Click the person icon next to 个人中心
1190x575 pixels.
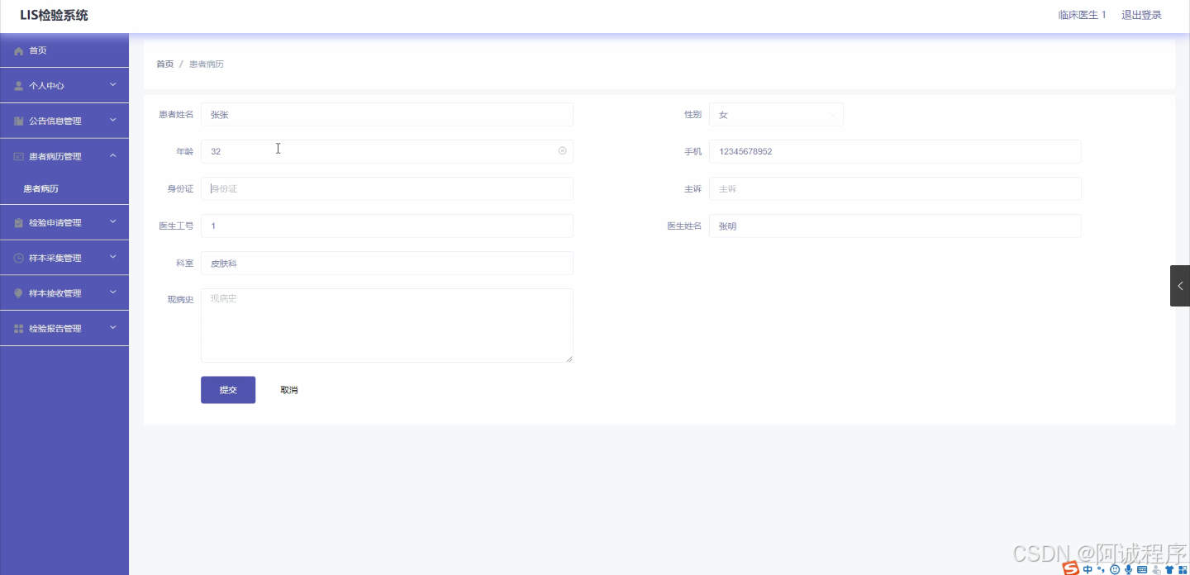click(17, 85)
